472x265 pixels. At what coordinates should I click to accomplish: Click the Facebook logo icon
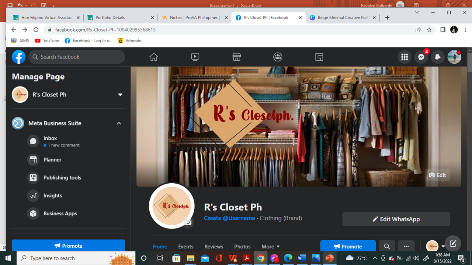[18, 57]
